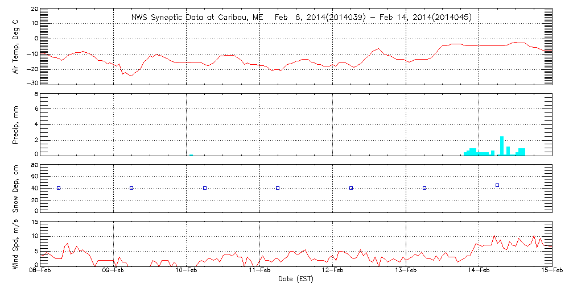
Task: Select the "08-Feb" date label
Action: pyautogui.click(x=40, y=271)
